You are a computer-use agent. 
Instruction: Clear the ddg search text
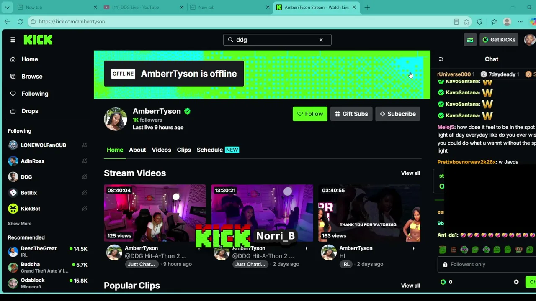pos(321,40)
